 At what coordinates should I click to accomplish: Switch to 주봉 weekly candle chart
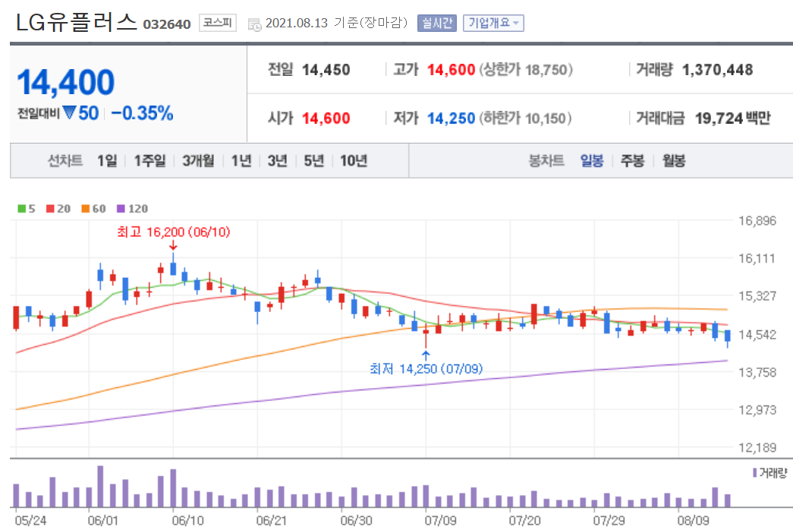tap(632, 161)
